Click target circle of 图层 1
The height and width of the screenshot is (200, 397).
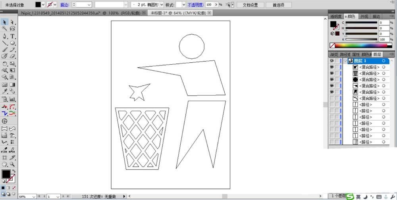tap(384, 61)
